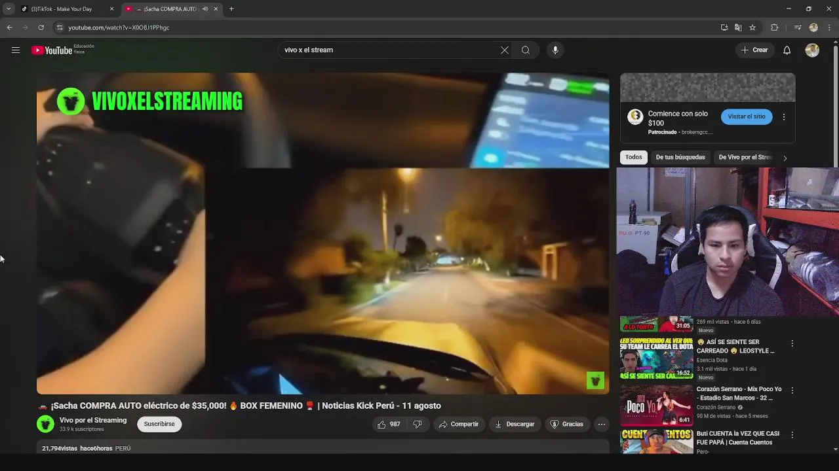Open Corazón Serrano Mix Poco Yo thumbnail
The height and width of the screenshot is (471, 839).
click(657, 405)
